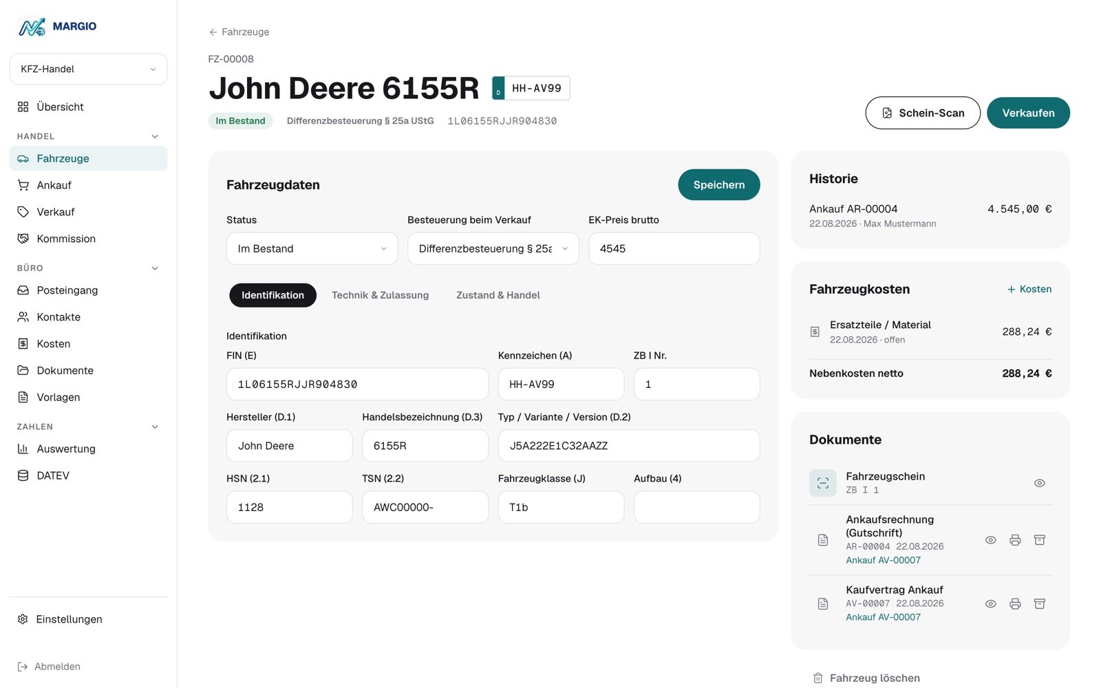Click the Auswertung chart icon
Image resolution: width=1101 pixels, height=688 pixels.
(x=23, y=449)
